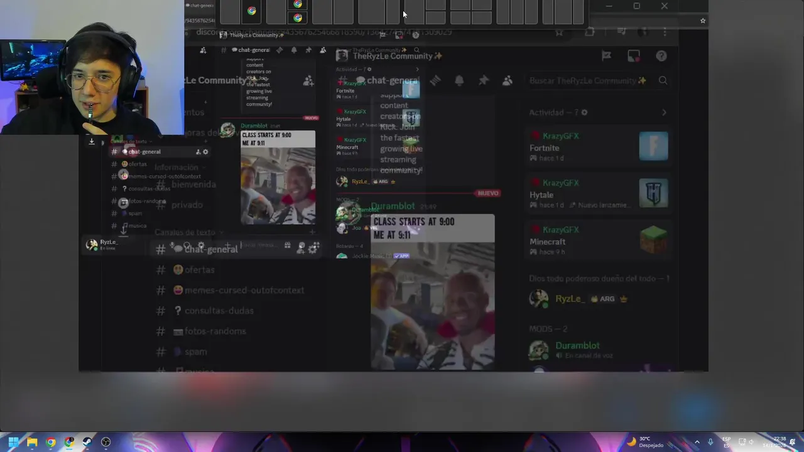Viewport: 804px width, 452px height.
Task: Open the Discord inbox icon beside help
Action: click(x=634, y=56)
